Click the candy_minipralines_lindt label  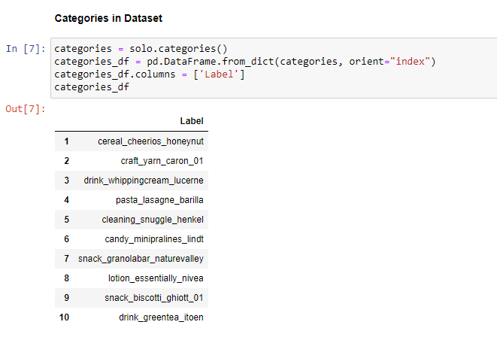click(154, 239)
